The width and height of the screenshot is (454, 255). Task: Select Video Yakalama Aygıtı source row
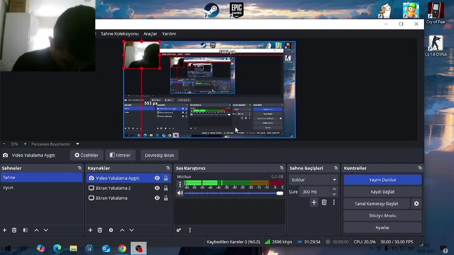pos(128,178)
